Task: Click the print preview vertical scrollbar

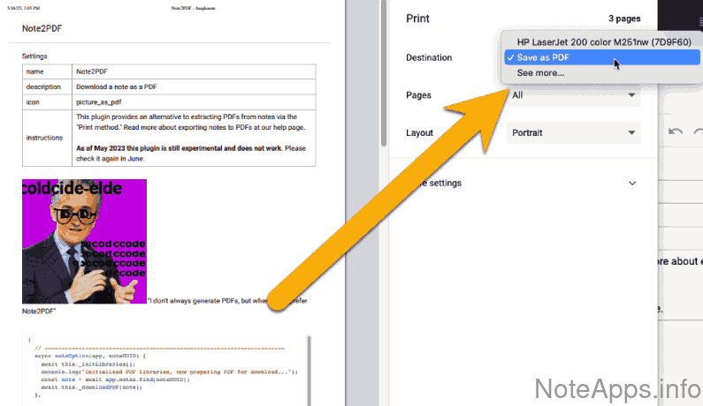Action: pyautogui.click(x=383, y=71)
